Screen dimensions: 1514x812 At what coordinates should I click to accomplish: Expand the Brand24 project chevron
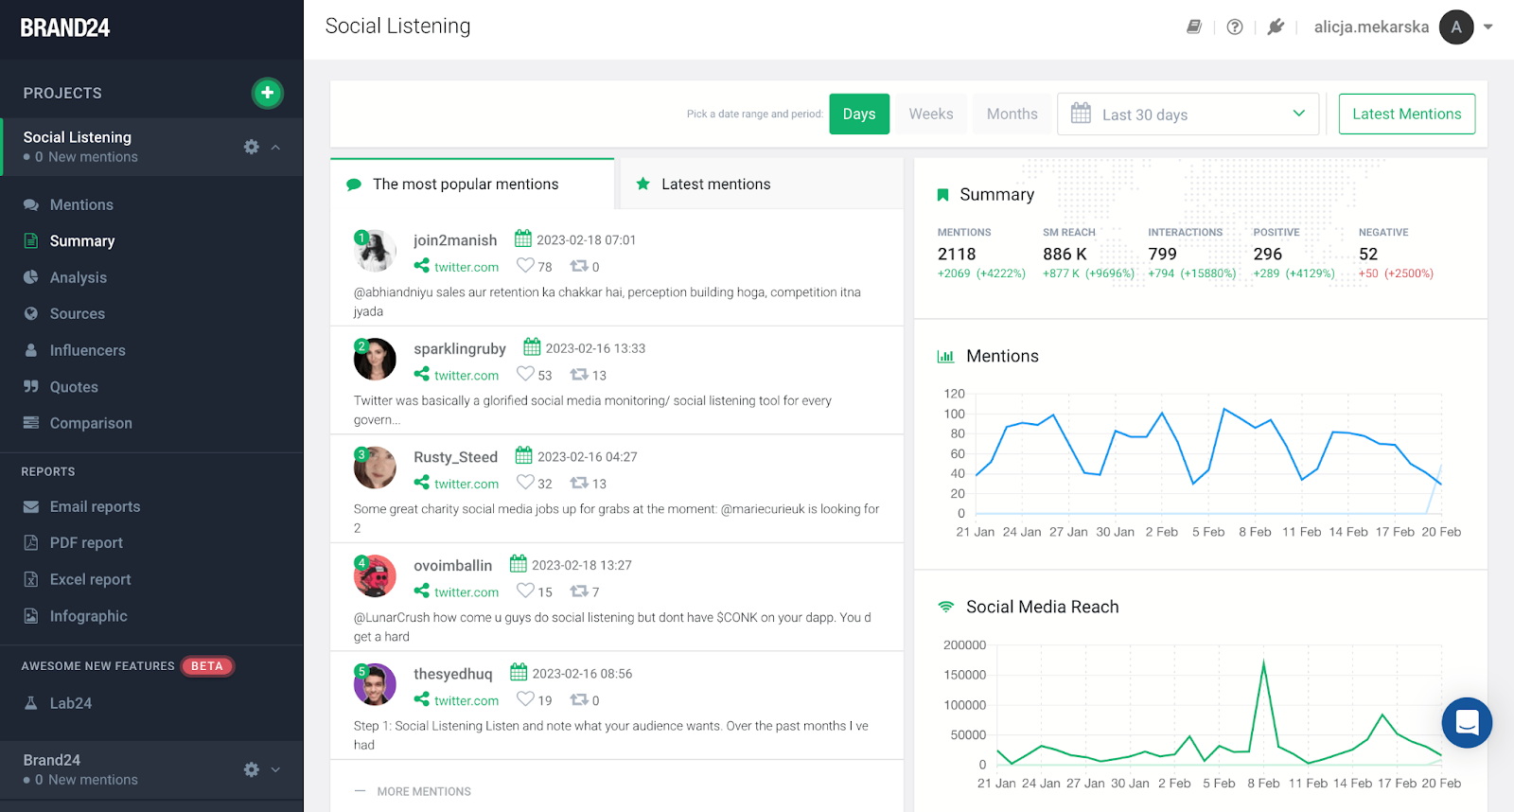coord(275,769)
